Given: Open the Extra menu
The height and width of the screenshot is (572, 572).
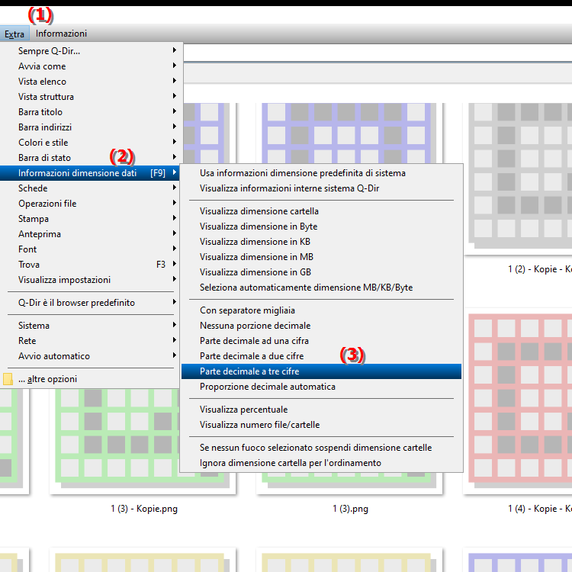Looking at the screenshot, I should 14,34.
